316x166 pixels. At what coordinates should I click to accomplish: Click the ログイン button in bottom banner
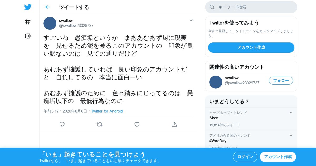click(x=245, y=157)
